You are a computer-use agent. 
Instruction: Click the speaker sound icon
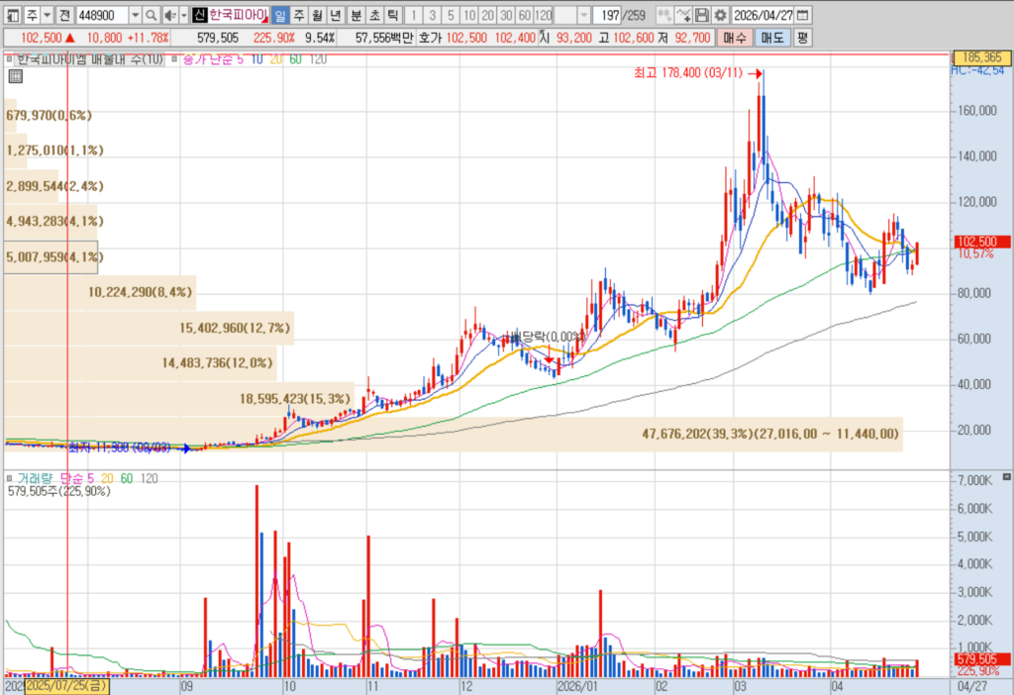click(x=169, y=15)
